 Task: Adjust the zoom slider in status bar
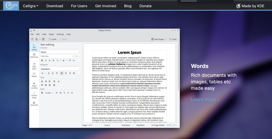(x=172, y=125)
